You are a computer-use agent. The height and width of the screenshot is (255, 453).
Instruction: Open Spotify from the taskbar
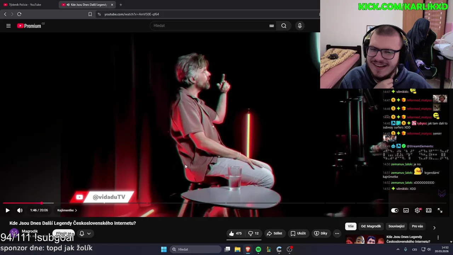point(258,249)
